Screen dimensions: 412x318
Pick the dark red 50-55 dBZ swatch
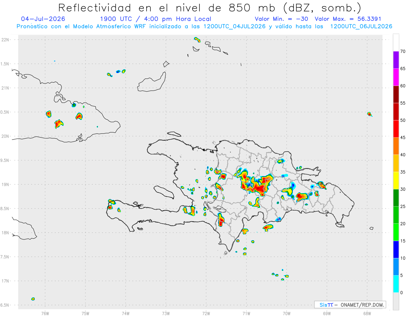point(396,111)
